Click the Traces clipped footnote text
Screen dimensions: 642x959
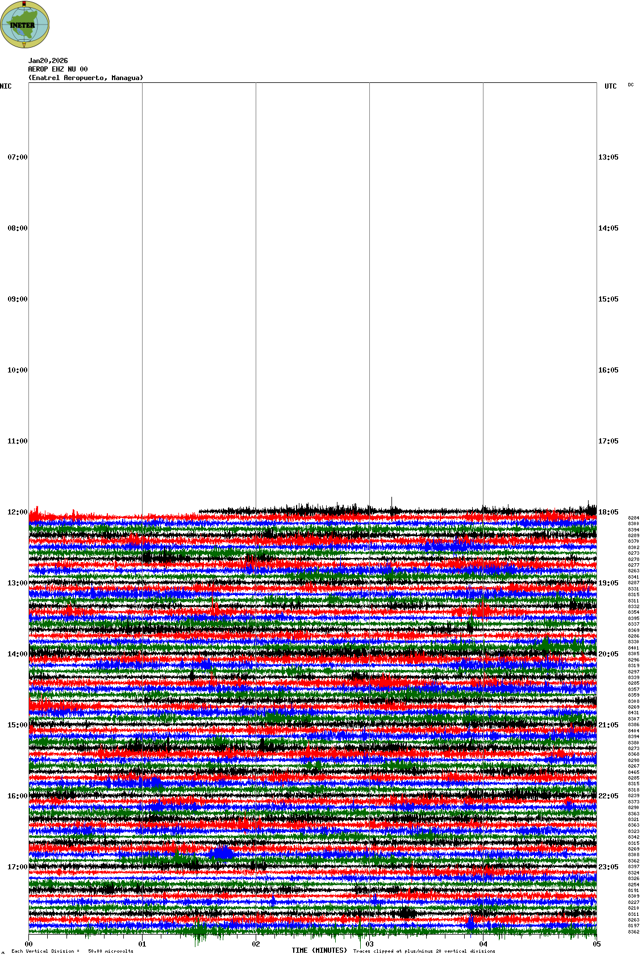pos(424,951)
